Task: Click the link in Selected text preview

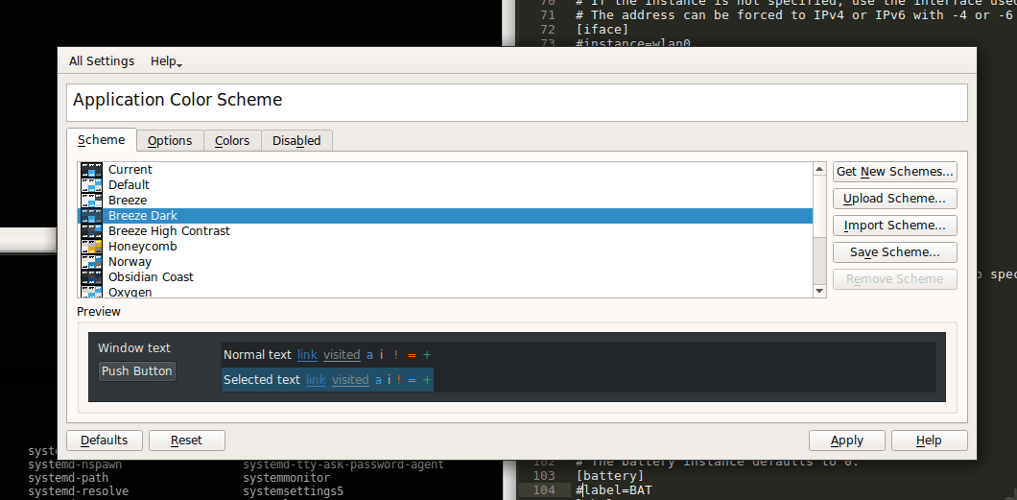Action: click(x=316, y=379)
